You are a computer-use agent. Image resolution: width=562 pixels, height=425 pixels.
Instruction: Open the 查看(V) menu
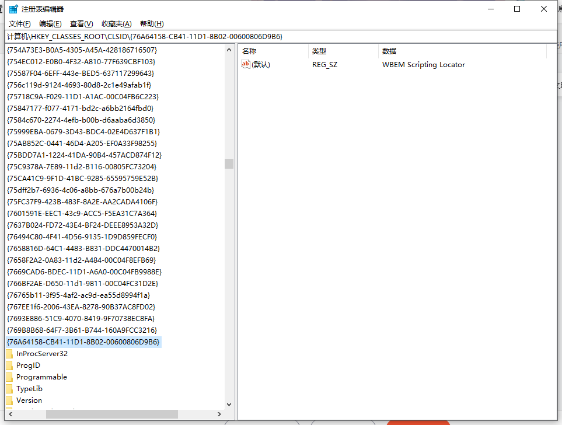(x=81, y=24)
